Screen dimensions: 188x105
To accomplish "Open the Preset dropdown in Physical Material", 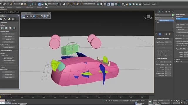I will point(164,65).
